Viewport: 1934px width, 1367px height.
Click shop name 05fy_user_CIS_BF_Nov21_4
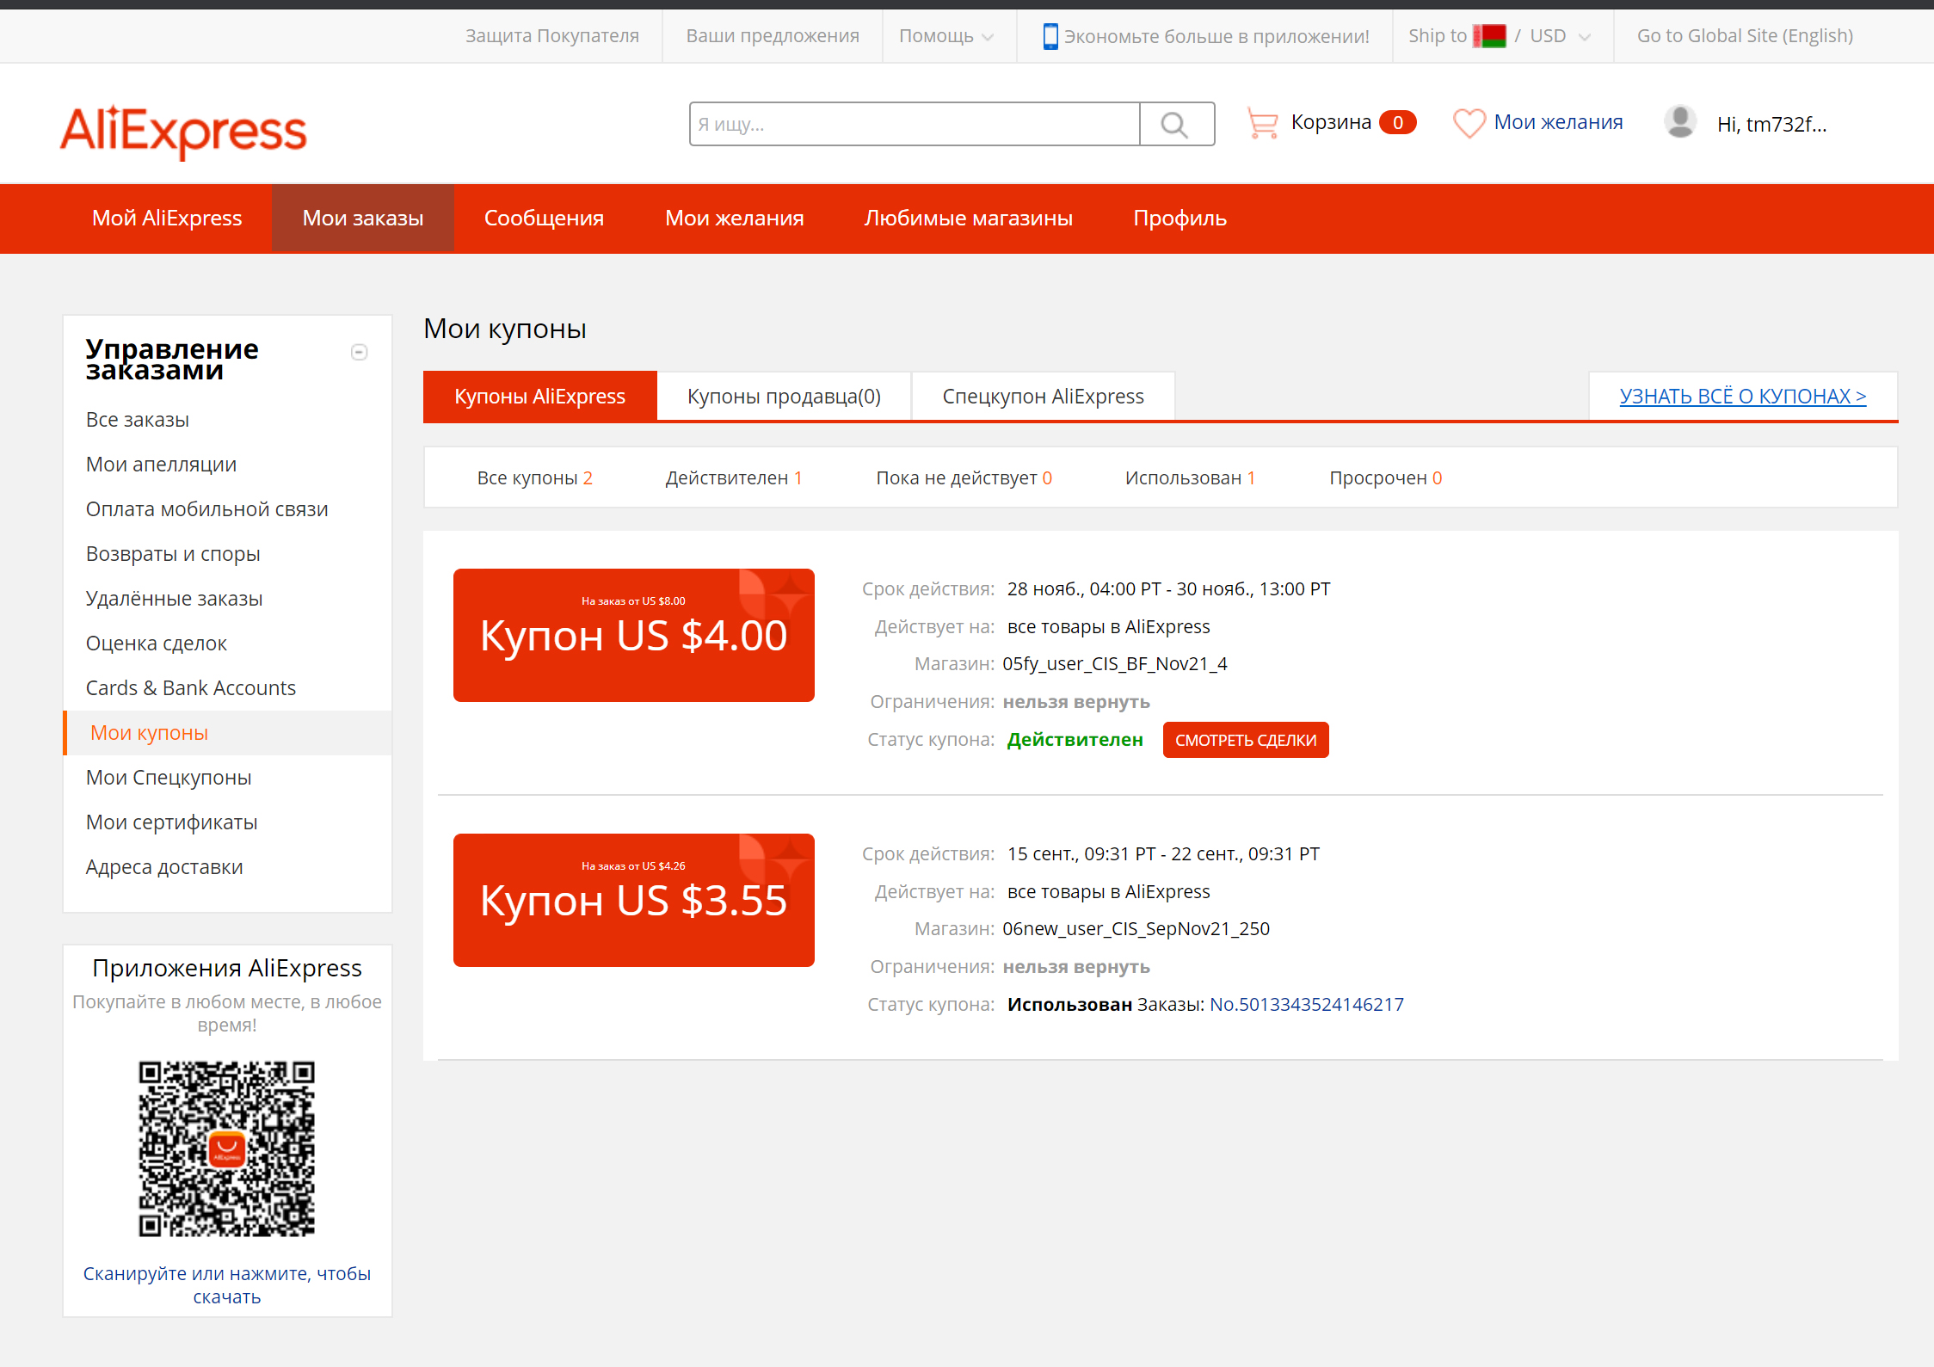click(1115, 664)
